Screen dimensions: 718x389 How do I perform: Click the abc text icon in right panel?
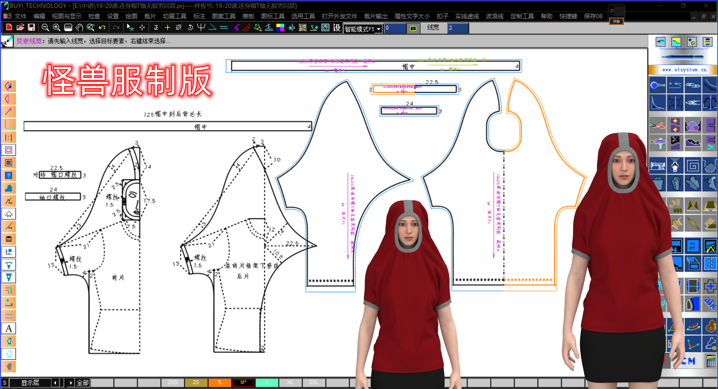710,303
